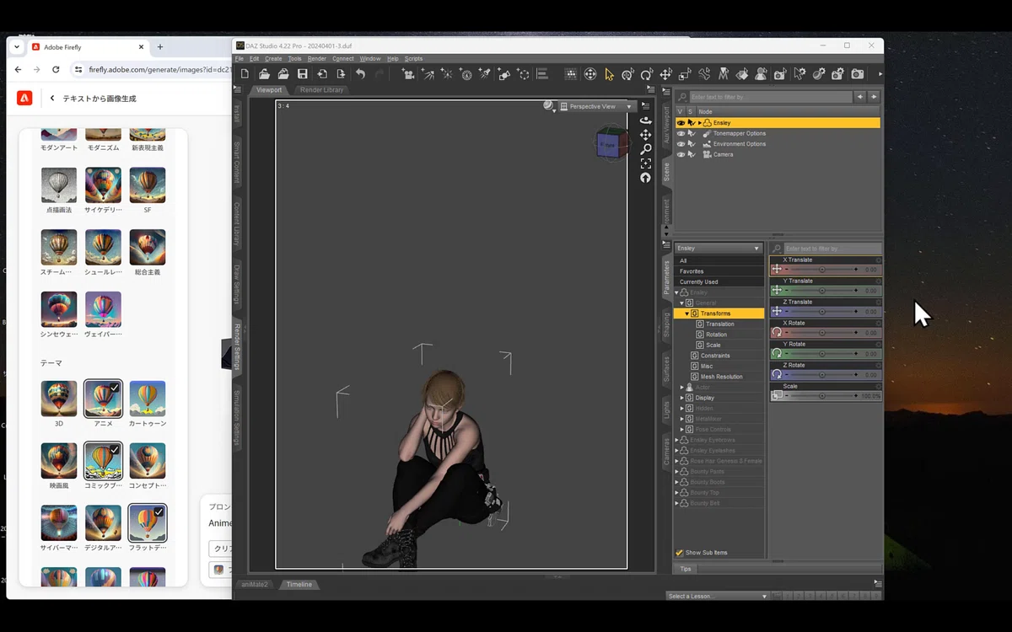
Task: Click the viewport frame selection icon
Action: [645, 163]
